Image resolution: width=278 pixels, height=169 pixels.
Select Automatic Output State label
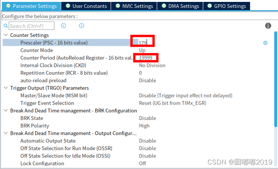48,141
